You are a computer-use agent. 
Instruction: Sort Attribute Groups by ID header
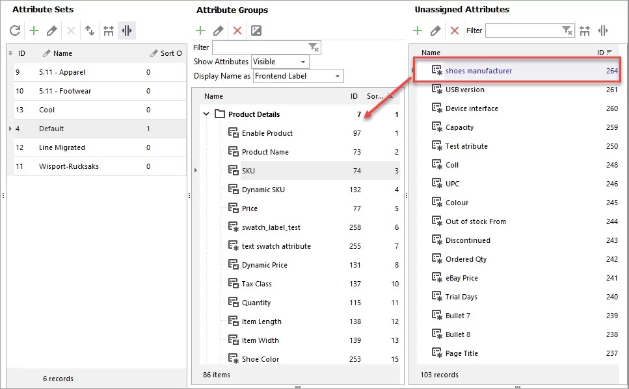354,96
